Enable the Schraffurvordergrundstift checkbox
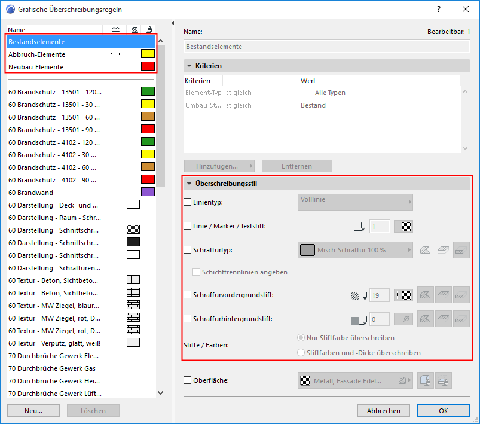The image size is (480, 424). pos(187,295)
